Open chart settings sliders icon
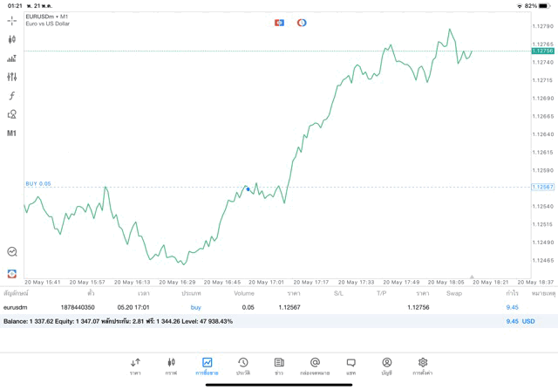558x390 pixels. tap(12, 77)
